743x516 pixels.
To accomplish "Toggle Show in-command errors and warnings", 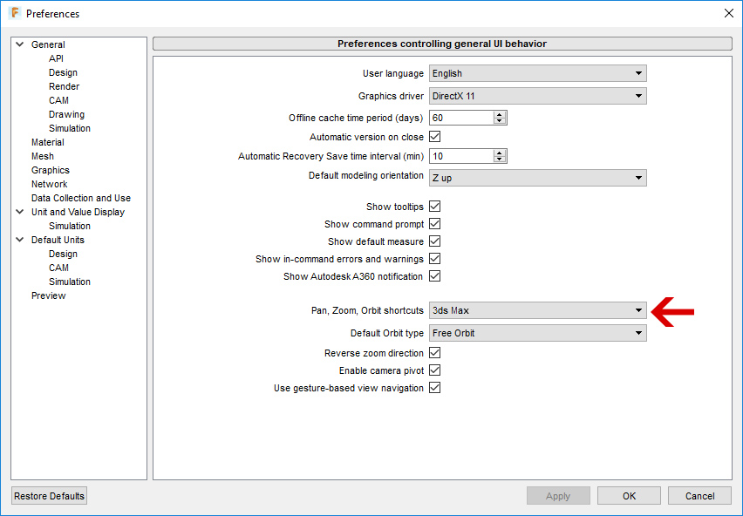I will [x=434, y=259].
